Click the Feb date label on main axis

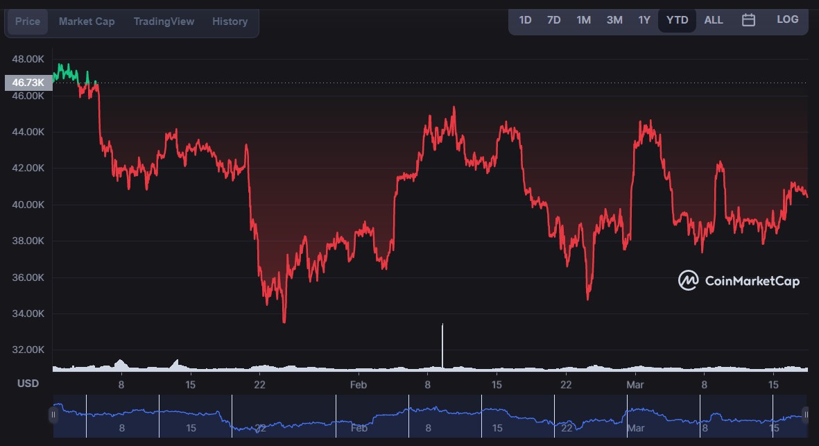[359, 385]
